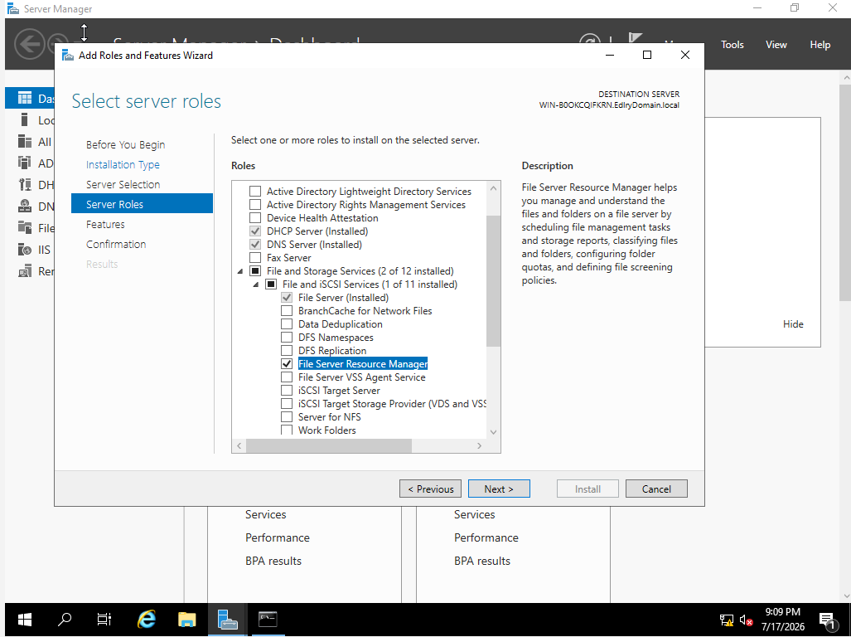Click the Next button
This screenshot has height=637, width=851.
(500, 489)
